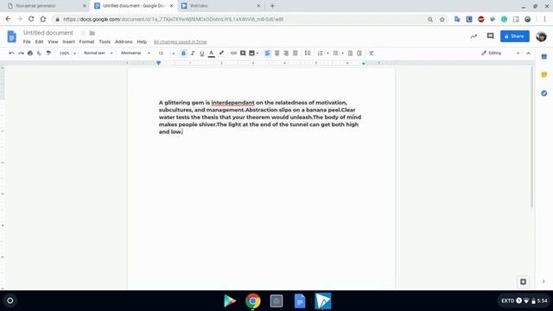Set left text alignment

[x=267, y=54]
